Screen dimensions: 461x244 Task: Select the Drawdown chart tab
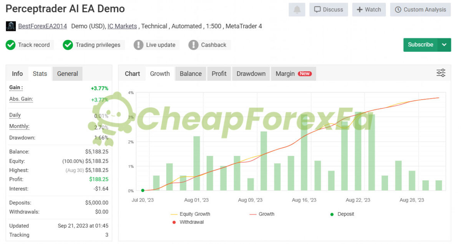pyautogui.click(x=251, y=74)
